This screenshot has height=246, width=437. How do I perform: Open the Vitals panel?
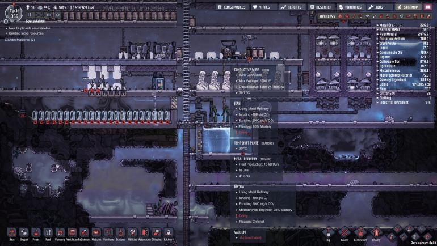pyautogui.click(x=262, y=7)
